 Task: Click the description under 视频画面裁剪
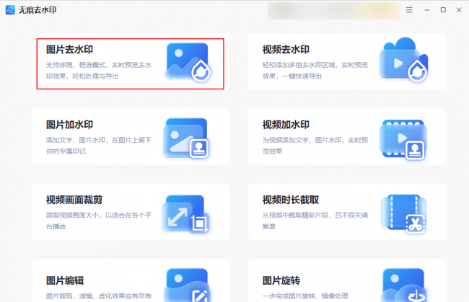coord(99,221)
